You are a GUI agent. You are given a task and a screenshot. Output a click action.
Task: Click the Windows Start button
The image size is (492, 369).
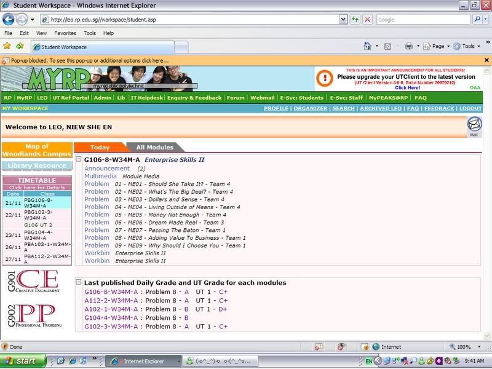(20, 361)
